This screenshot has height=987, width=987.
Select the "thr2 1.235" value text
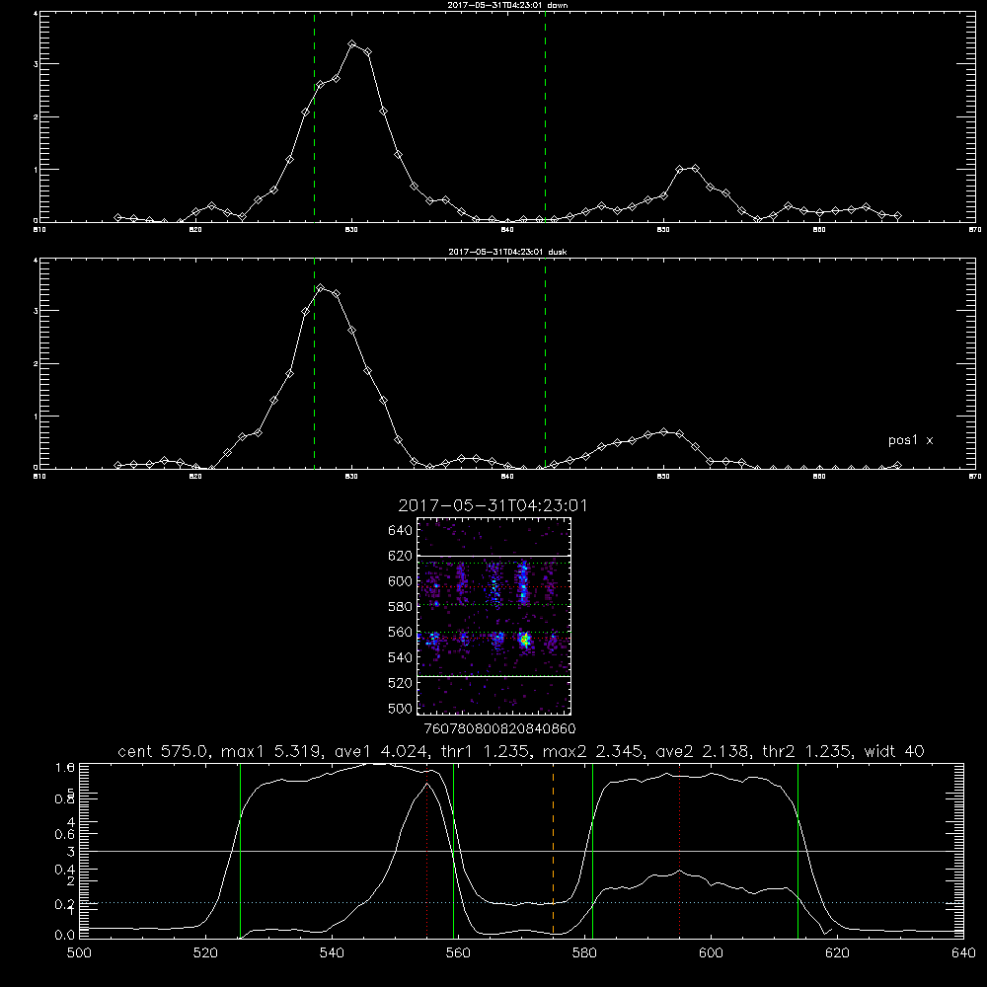807,751
